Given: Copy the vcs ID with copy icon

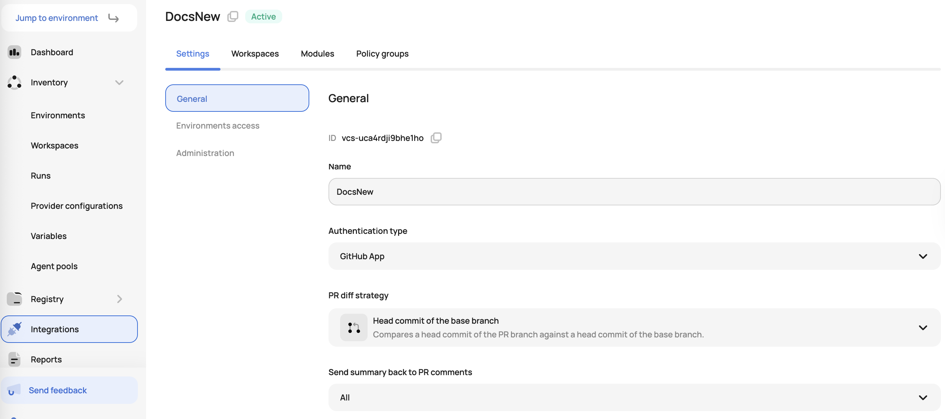Looking at the screenshot, I should (436, 138).
